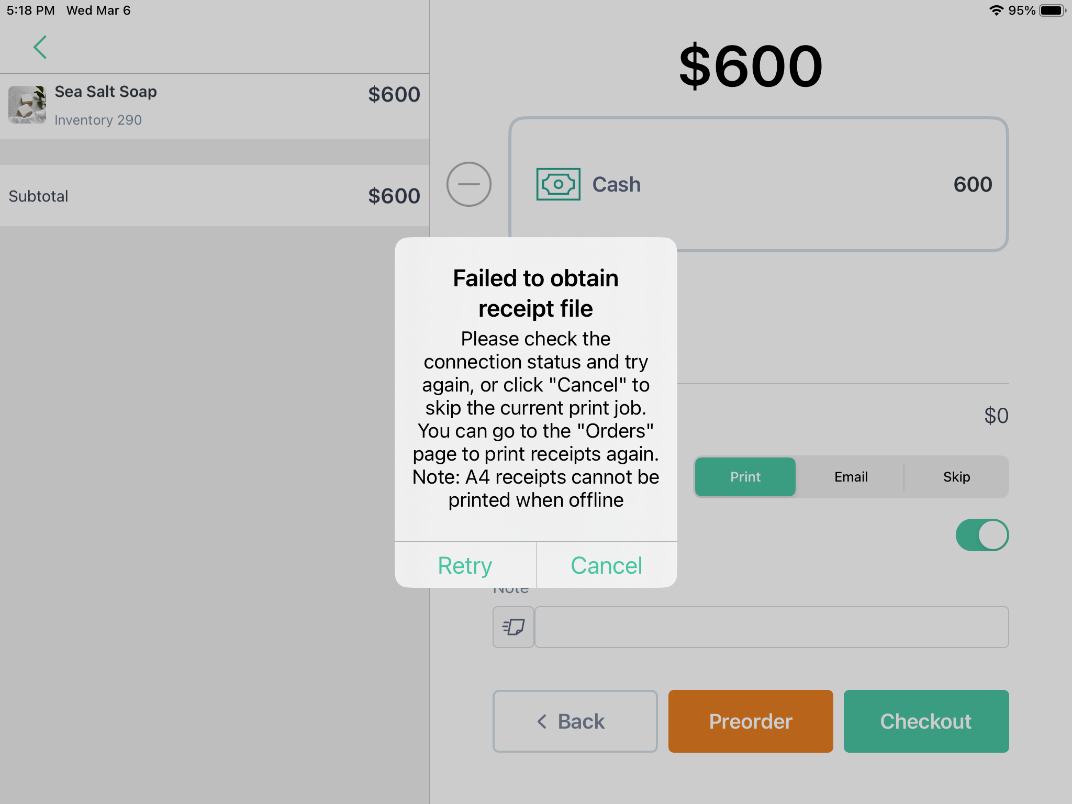
Task: Choose Print receipt option
Action: (745, 477)
